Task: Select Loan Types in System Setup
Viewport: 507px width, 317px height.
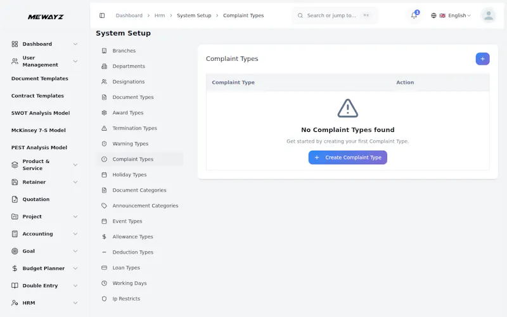Action: pyautogui.click(x=126, y=268)
